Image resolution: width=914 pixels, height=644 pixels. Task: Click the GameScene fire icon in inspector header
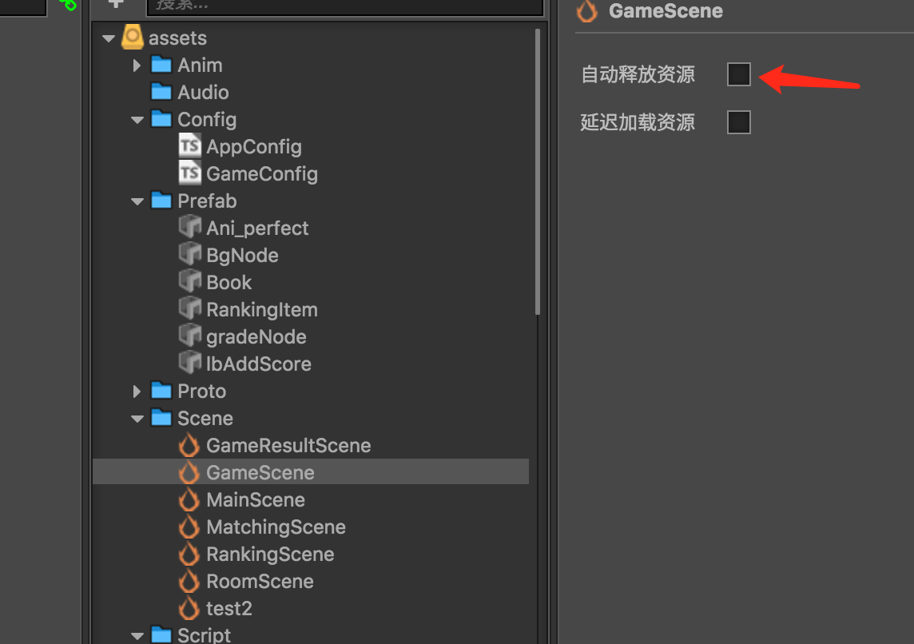click(587, 11)
